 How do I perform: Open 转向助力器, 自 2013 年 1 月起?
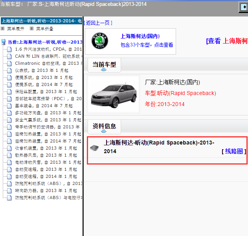46,190
